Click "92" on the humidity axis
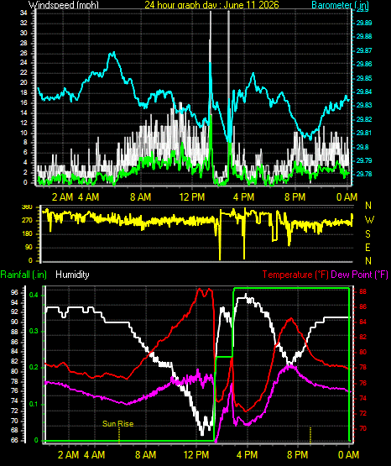Screen dimensions: 391x466 coord(14,312)
